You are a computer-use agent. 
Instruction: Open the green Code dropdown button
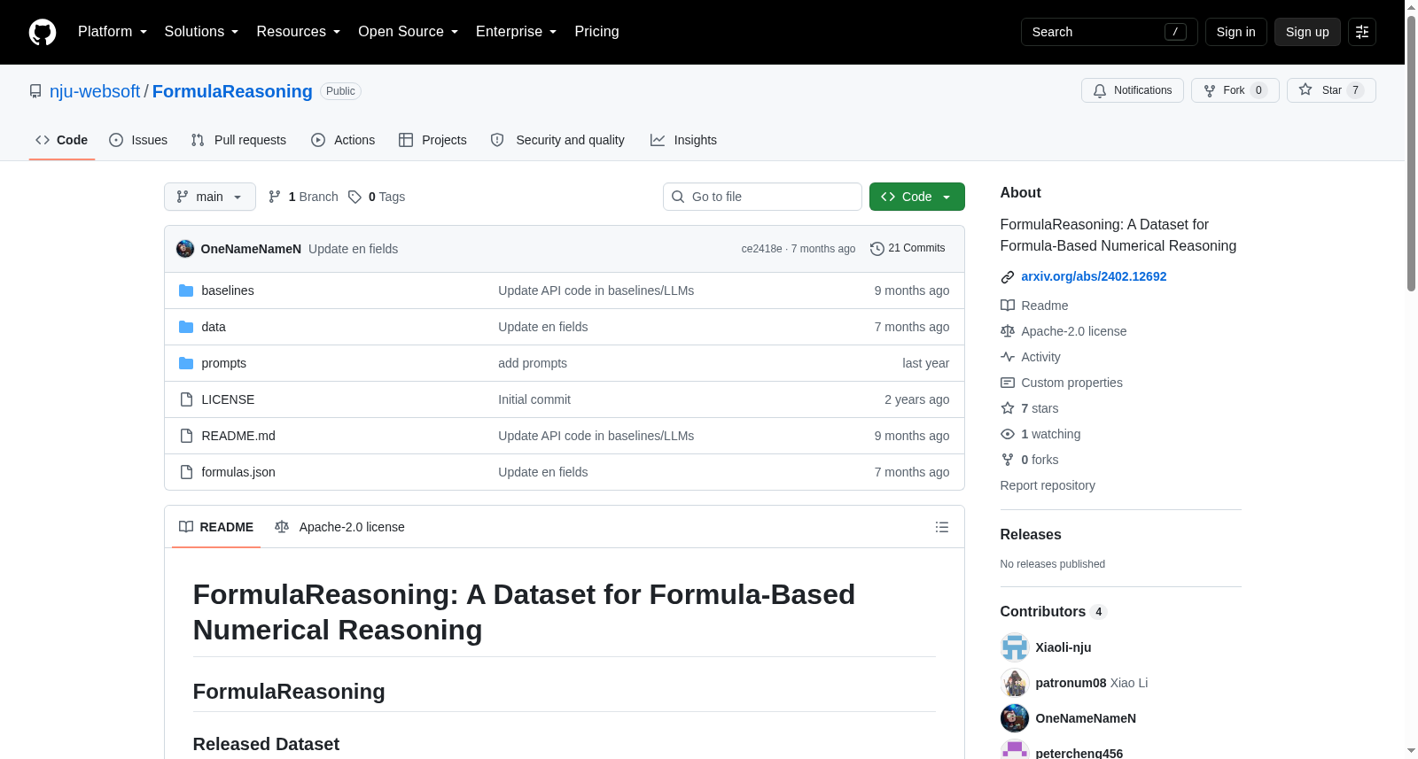click(x=917, y=197)
